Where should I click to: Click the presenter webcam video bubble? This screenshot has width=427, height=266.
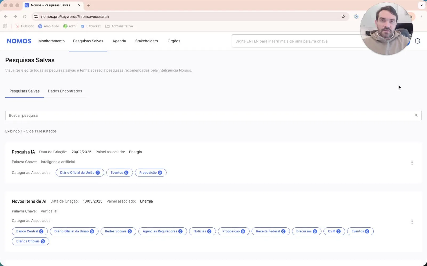point(386,29)
